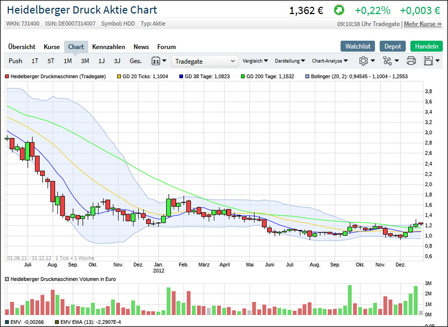Click the Depot button
Image resolution: width=448 pixels, height=327 pixels.
[x=393, y=46]
